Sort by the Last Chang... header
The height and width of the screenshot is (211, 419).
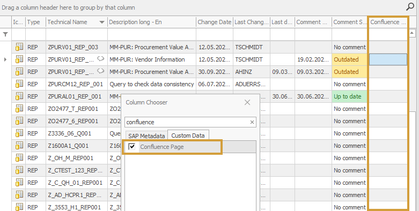coord(252,22)
